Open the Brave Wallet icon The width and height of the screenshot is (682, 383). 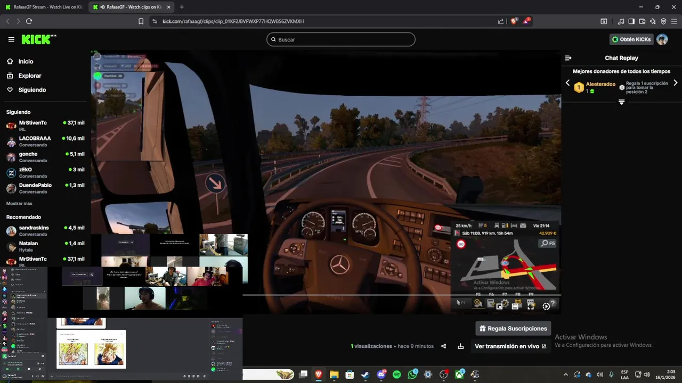pos(642,21)
